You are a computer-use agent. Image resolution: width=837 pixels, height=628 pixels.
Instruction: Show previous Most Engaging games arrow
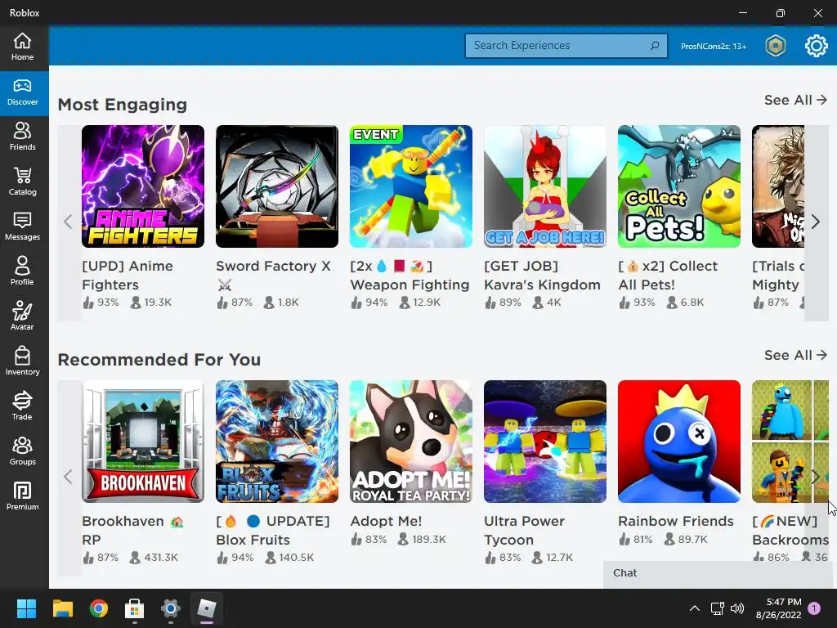(69, 222)
